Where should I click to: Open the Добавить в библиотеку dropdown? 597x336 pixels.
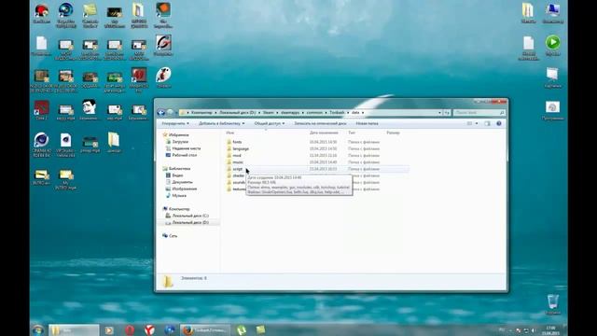[x=222, y=123]
